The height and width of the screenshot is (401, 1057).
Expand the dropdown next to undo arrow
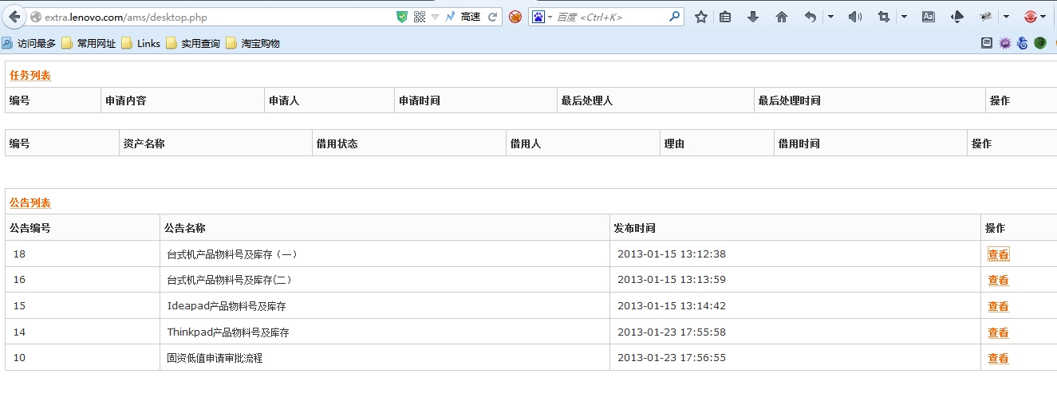[x=830, y=17]
